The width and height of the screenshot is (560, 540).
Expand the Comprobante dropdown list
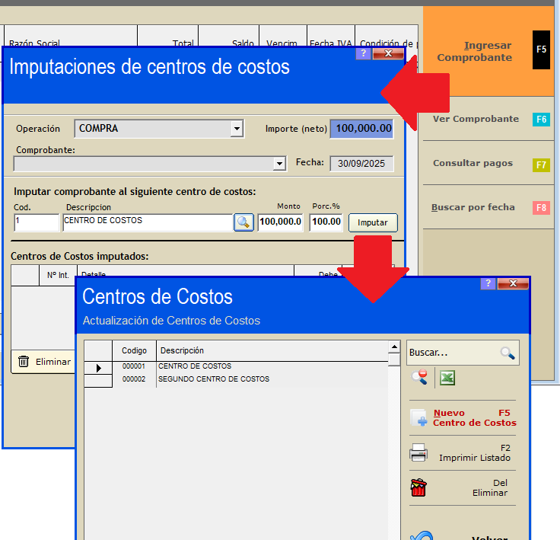click(x=279, y=165)
